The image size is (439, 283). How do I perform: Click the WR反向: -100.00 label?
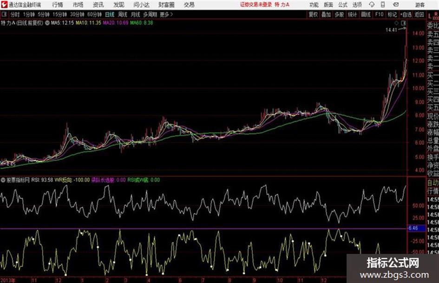click(72, 180)
